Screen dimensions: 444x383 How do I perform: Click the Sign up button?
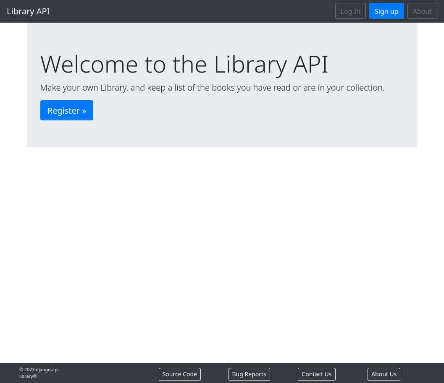(x=386, y=11)
